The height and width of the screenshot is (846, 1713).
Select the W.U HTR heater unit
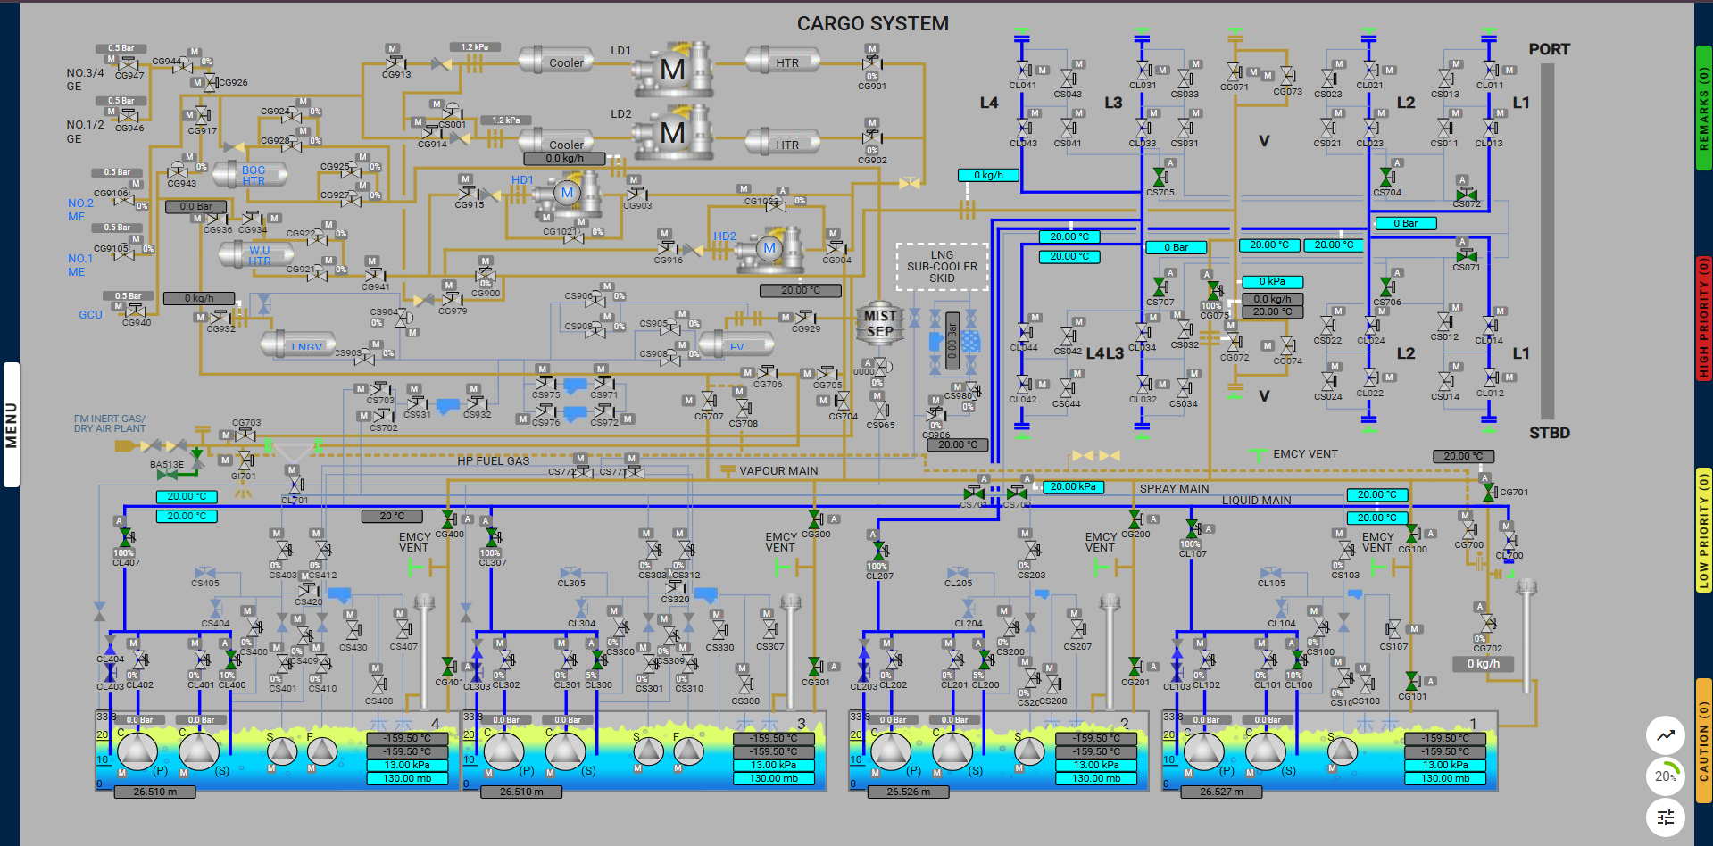pyautogui.click(x=259, y=256)
